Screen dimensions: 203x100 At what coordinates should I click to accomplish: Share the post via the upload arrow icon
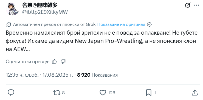point(194,93)
